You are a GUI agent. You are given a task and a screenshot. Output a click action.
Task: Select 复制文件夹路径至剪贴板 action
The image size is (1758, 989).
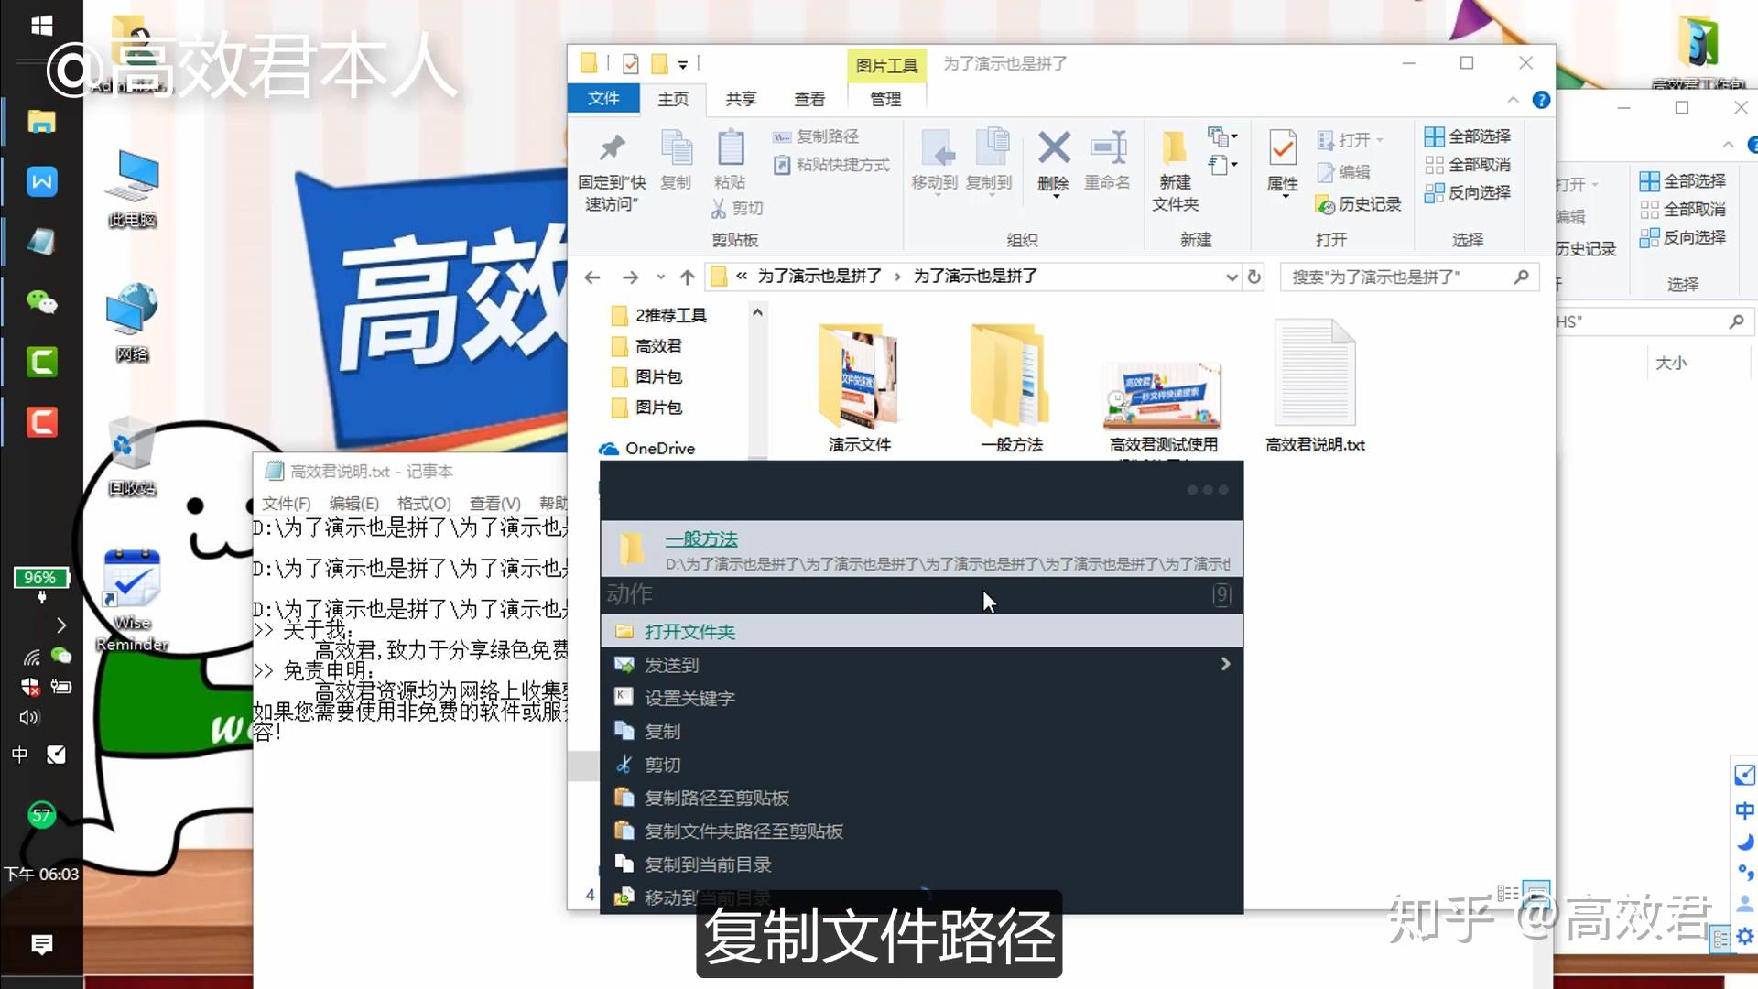tap(922, 831)
